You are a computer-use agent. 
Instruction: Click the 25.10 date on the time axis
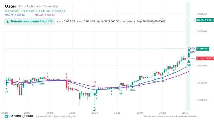pos(95,113)
